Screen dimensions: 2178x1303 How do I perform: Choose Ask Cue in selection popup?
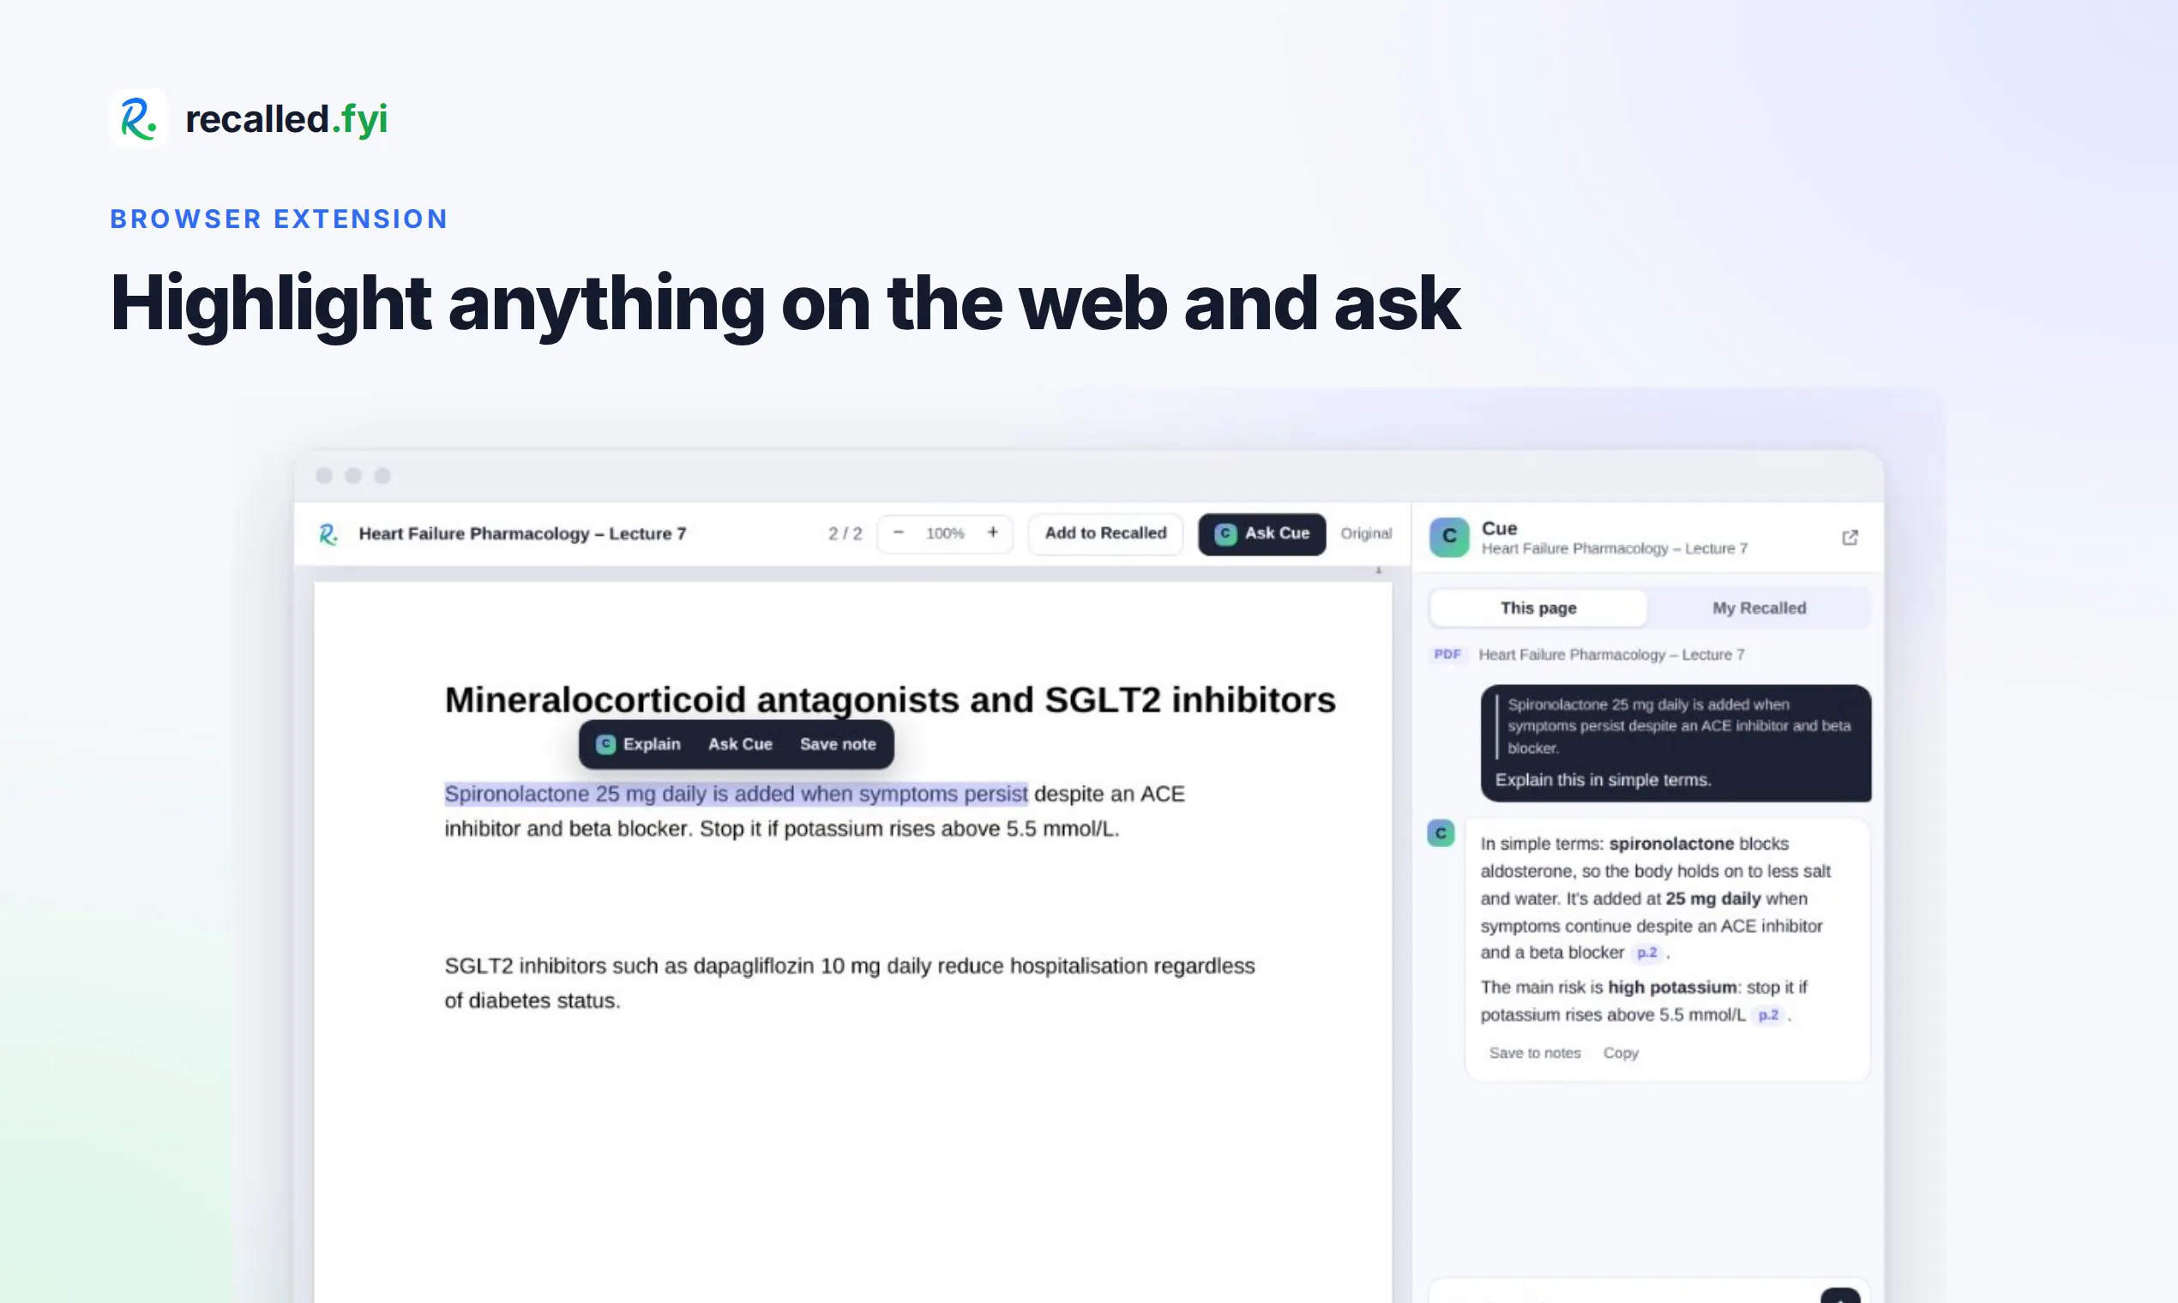tap(740, 745)
